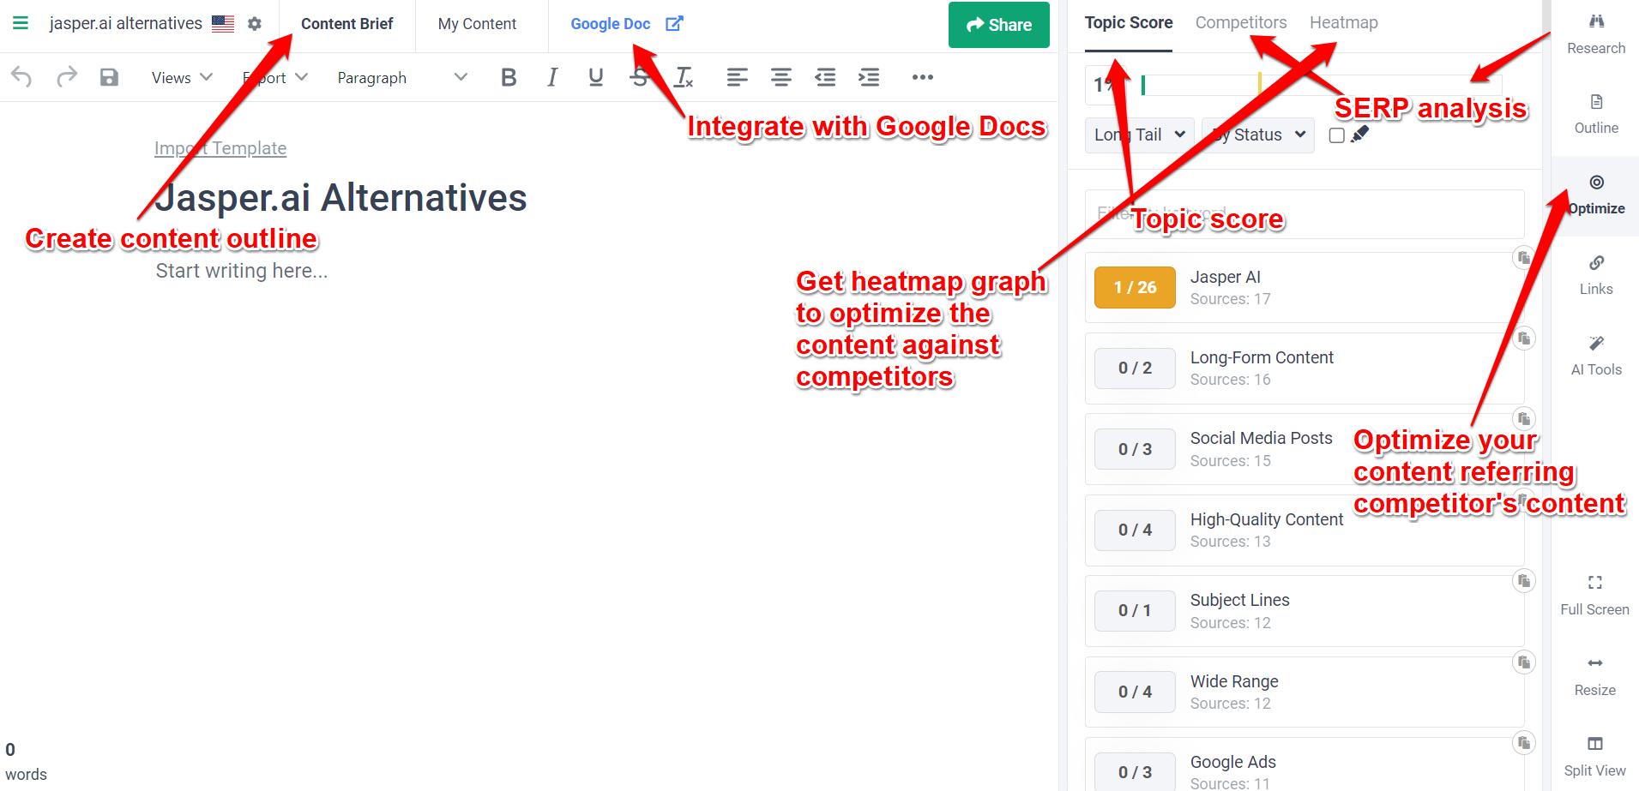This screenshot has height=791, width=1639.
Task: Switch to Full Screen mode
Action: (1594, 596)
